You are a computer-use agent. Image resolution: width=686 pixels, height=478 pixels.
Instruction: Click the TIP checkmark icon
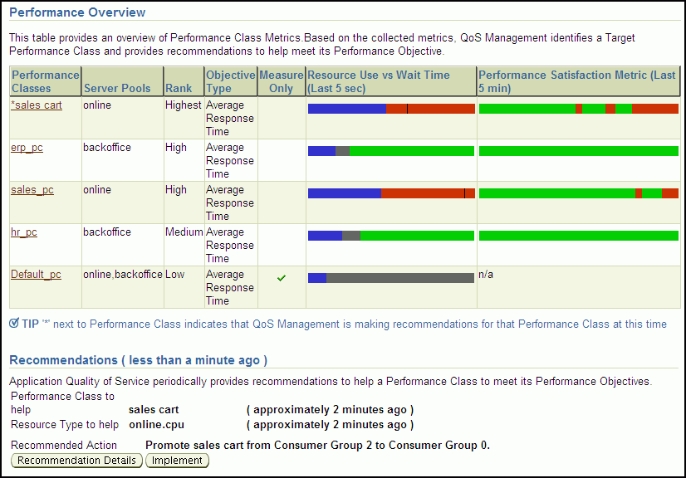[x=13, y=323]
